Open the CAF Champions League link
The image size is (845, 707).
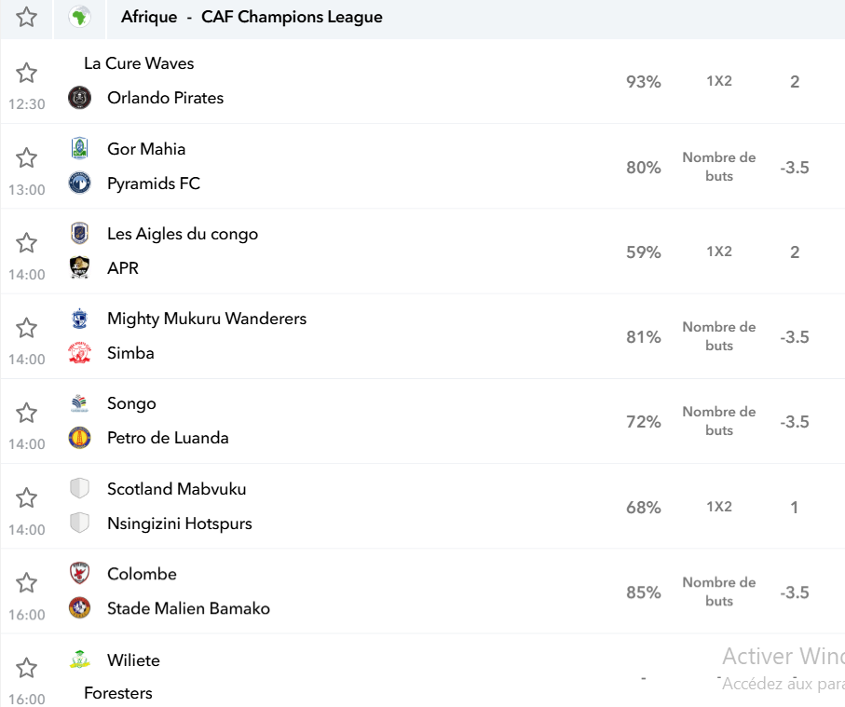point(292,17)
